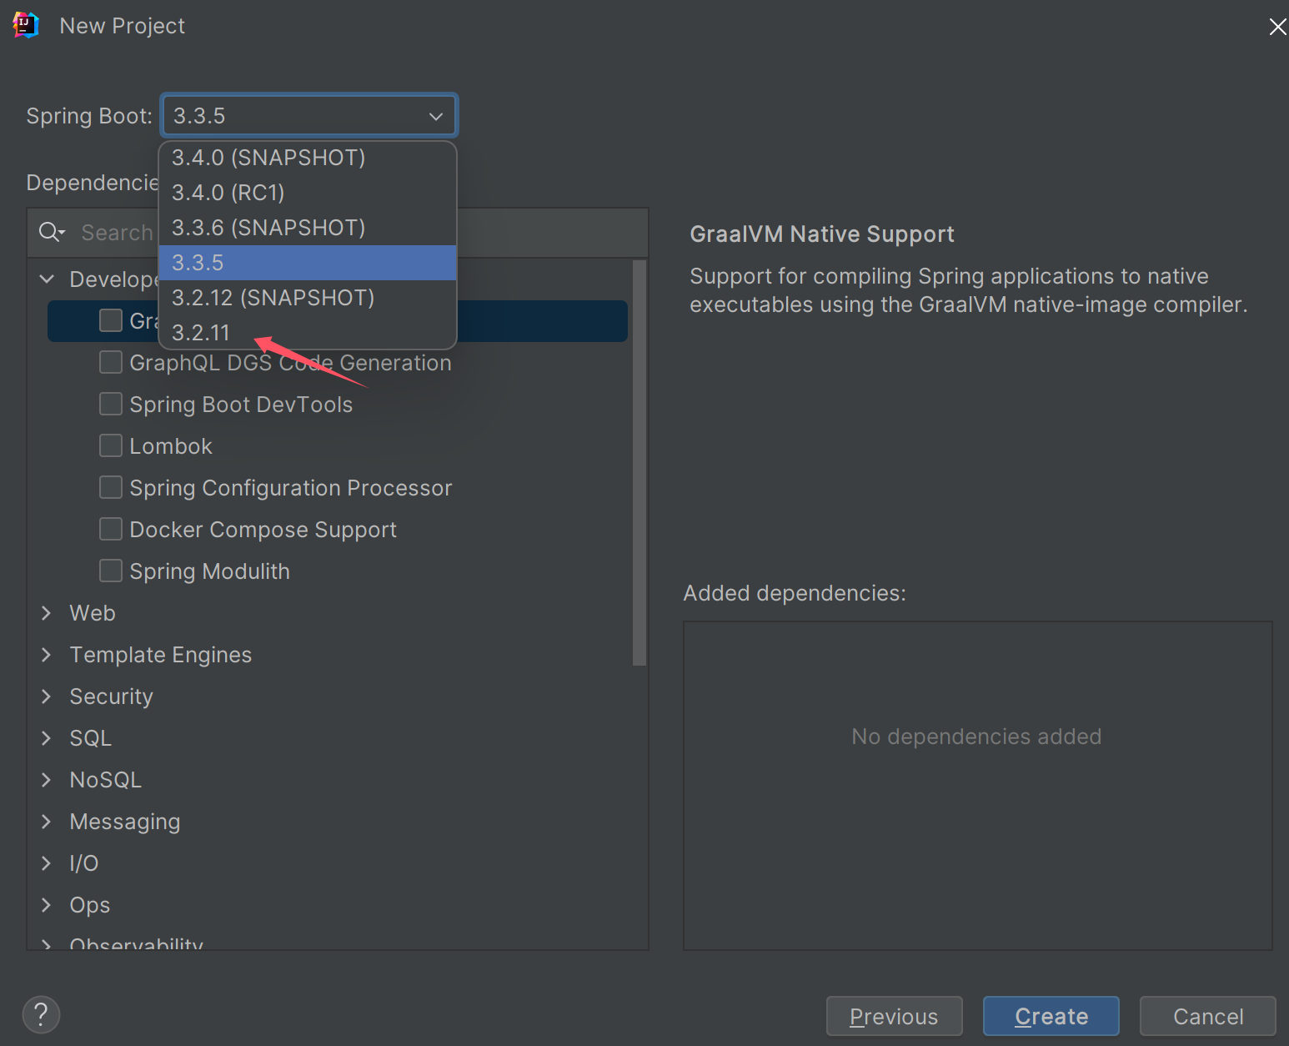Open the Spring Boot version combo box
The width and height of the screenshot is (1289, 1046).
click(x=309, y=115)
